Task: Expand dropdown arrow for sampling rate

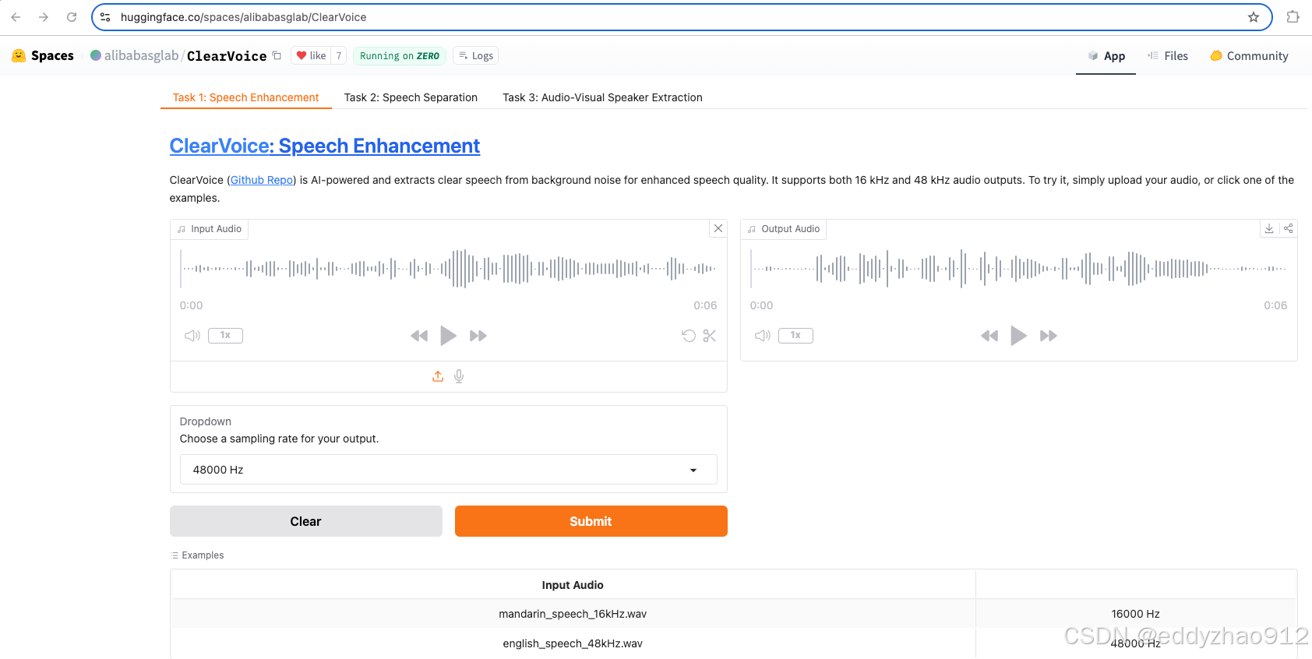Action: coord(693,470)
